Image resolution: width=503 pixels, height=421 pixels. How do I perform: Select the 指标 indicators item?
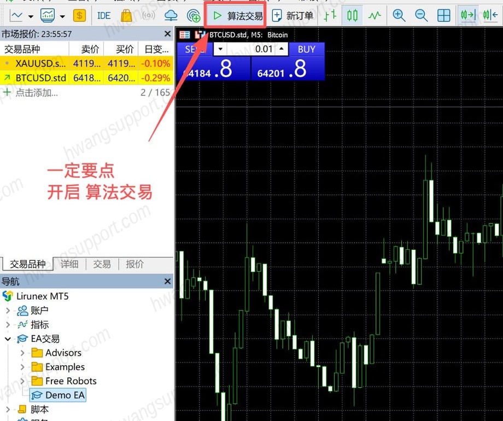pos(39,324)
